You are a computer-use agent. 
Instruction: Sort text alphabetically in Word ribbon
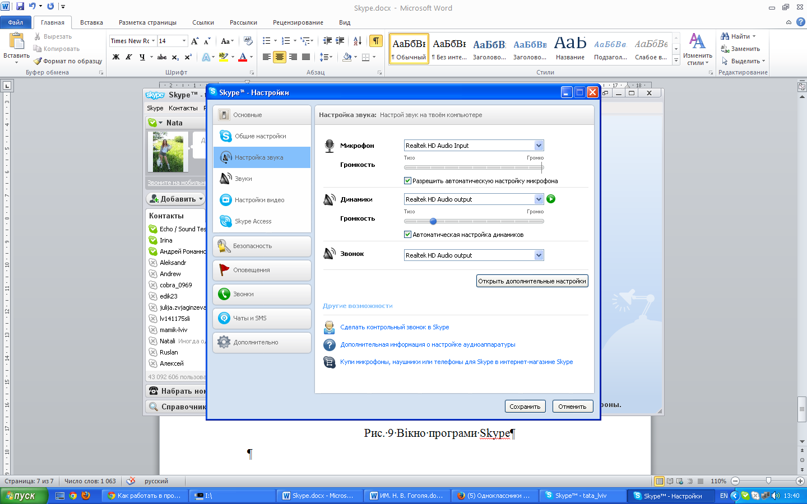(x=358, y=41)
